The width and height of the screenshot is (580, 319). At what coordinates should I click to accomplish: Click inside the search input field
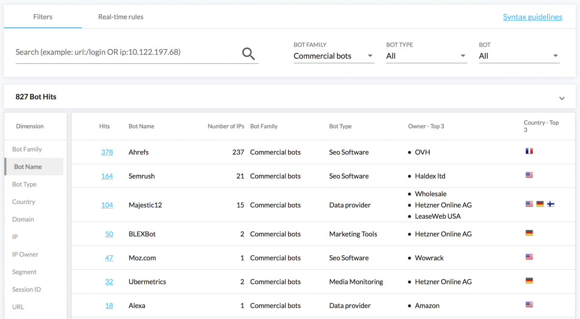pos(121,52)
